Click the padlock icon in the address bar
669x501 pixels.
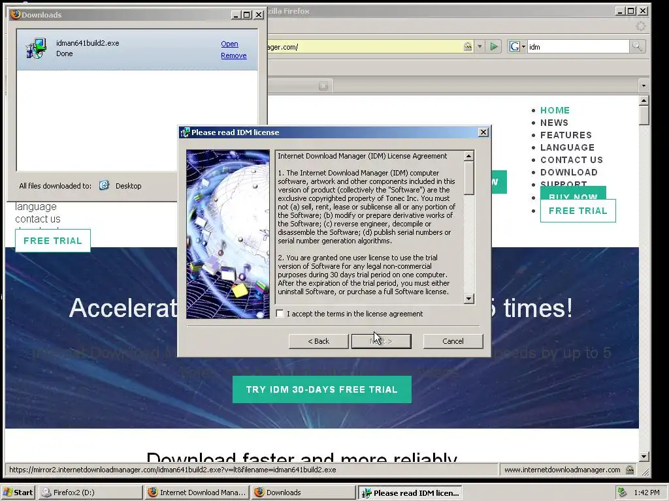[x=468, y=46]
